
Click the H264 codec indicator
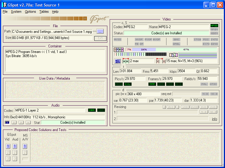[x=214, y=33]
